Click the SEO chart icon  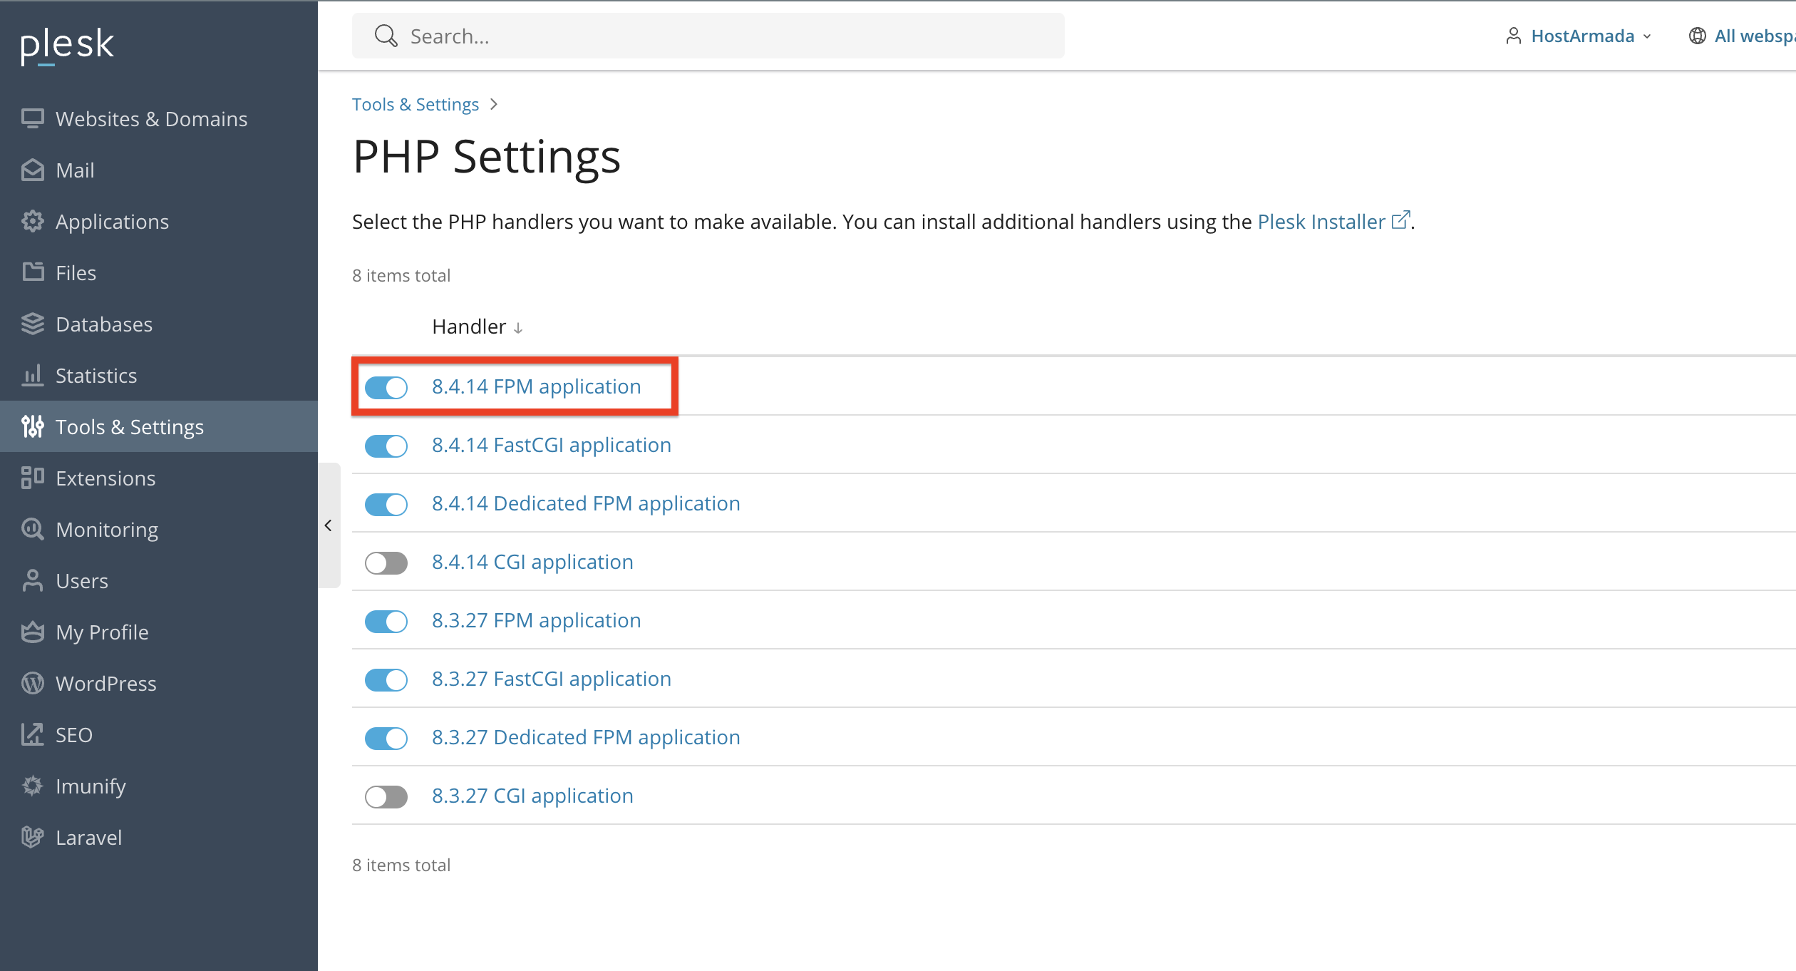point(33,734)
